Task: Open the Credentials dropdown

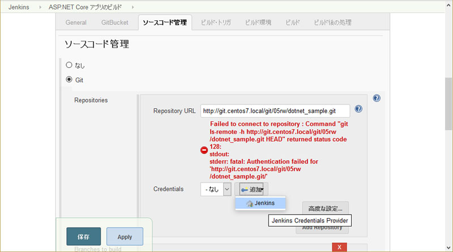Action: pos(216,189)
